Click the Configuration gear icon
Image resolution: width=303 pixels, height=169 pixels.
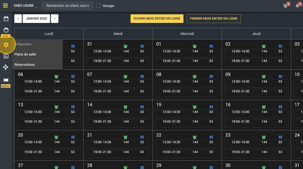[x=6, y=45]
